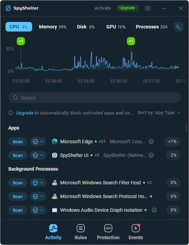The width and height of the screenshot is (189, 245).
Task: Click the info icon beside Upgrade notice
Action: pyautogui.click(x=11, y=113)
